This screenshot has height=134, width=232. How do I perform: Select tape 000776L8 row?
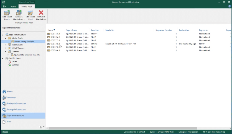(x=139, y=37)
